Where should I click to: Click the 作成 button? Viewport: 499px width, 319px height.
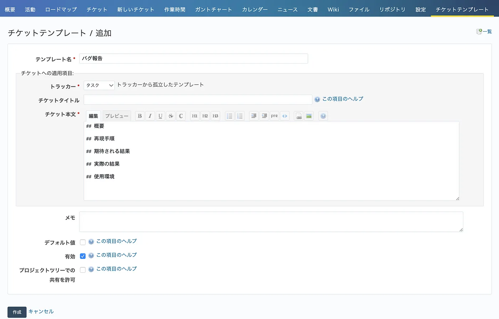tap(17, 312)
